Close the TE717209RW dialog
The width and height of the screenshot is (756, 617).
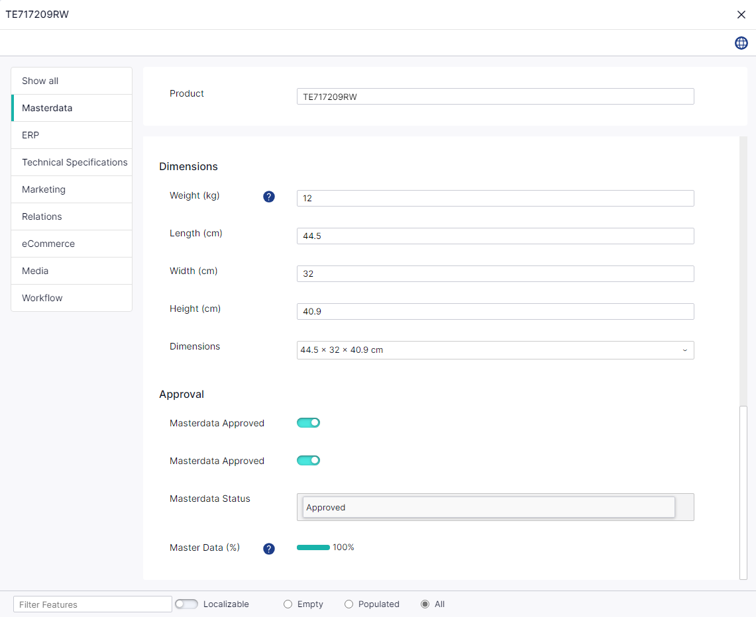[x=741, y=15]
